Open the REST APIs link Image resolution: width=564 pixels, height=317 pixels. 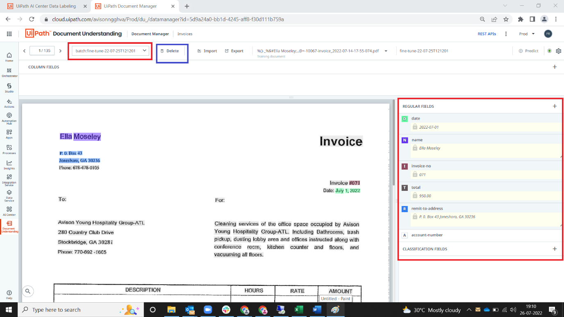coord(487,34)
